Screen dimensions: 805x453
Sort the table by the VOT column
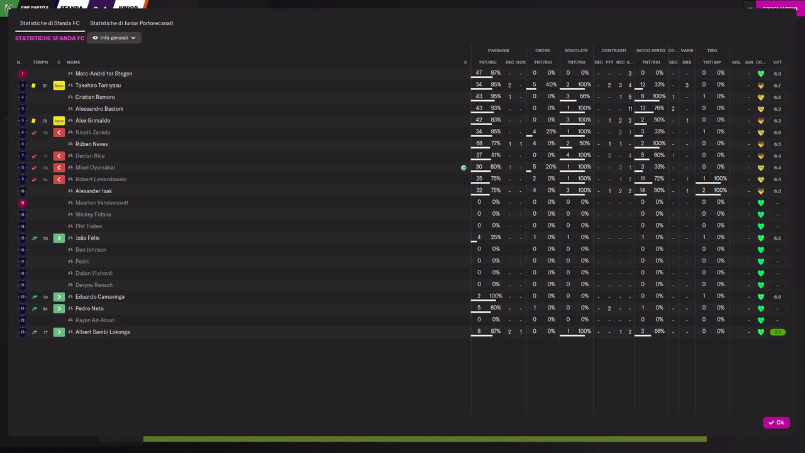click(777, 62)
